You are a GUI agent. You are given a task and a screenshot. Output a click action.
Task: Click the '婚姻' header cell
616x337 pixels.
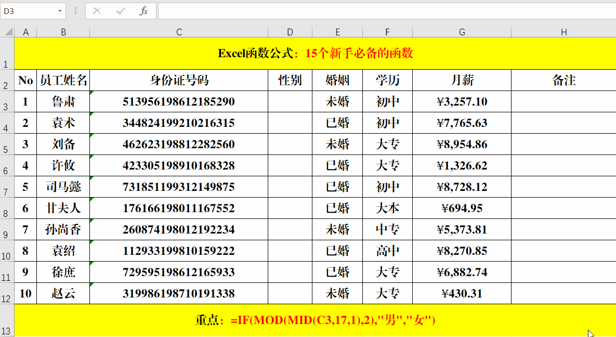pyautogui.click(x=337, y=80)
